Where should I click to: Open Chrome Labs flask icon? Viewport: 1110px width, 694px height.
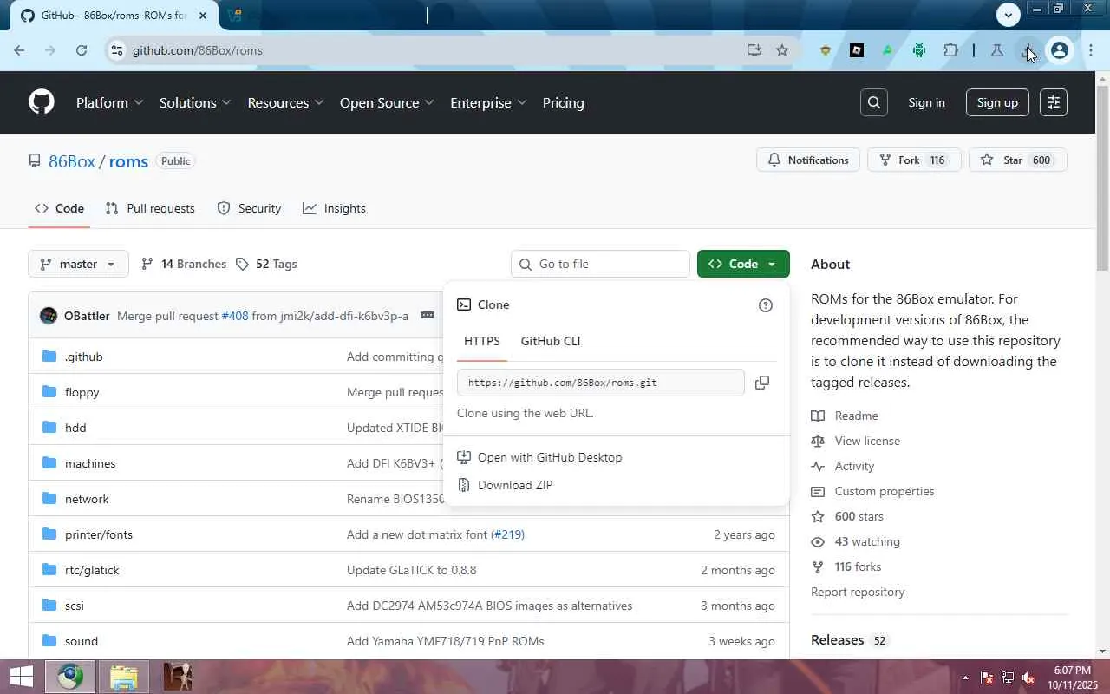(997, 50)
